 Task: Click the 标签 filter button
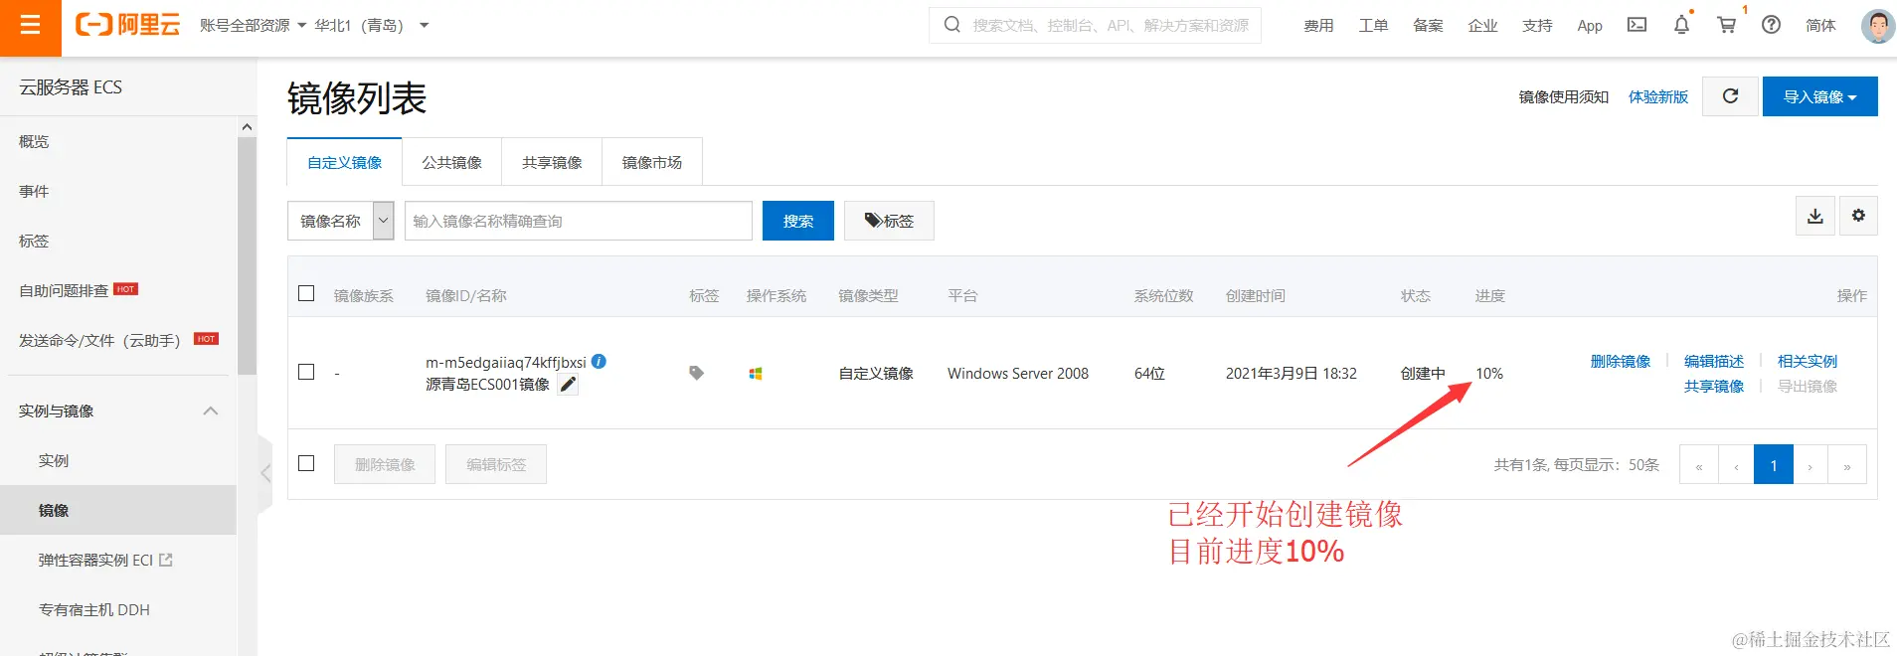(x=889, y=221)
